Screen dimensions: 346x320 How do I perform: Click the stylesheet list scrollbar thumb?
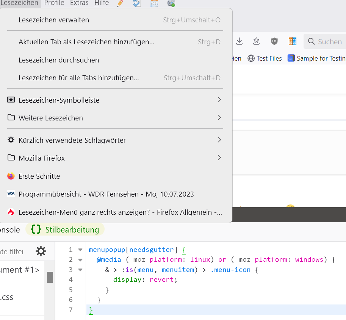coord(50,277)
